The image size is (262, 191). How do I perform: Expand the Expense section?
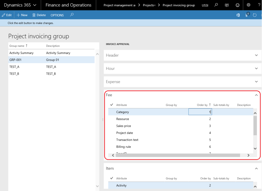[256, 82]
